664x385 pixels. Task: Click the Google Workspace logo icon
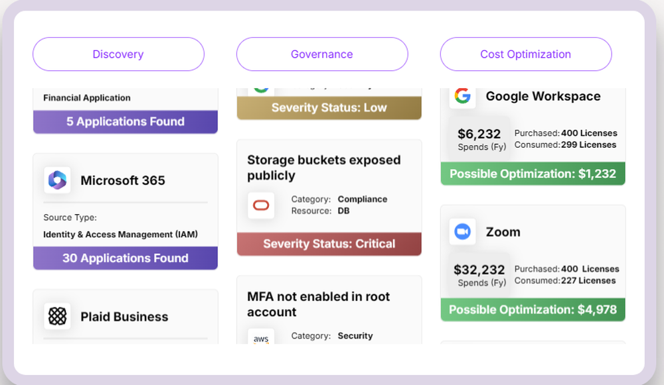click(462, 96)
